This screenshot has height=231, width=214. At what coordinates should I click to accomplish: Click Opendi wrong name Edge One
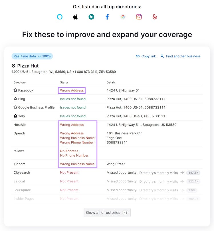click(x=114, y=138)
